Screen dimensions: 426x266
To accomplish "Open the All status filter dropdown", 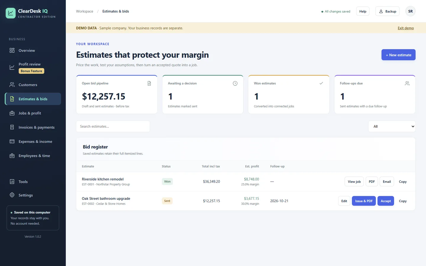I will [392, 126].
